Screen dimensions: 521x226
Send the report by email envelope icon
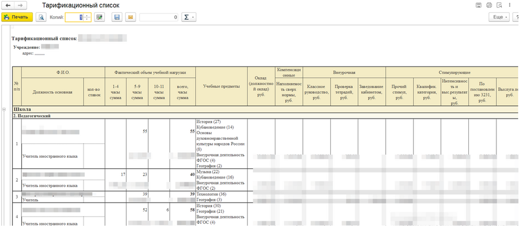(x=130, y=17)
